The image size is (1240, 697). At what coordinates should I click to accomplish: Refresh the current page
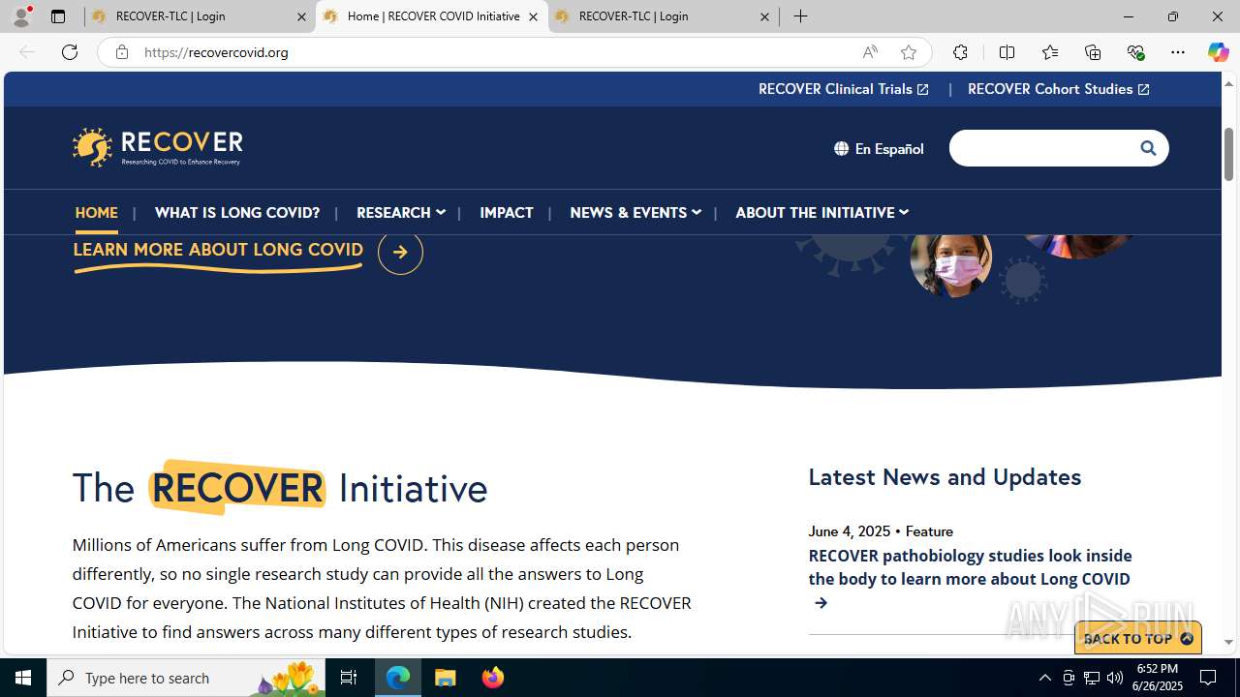click(x=70, y=52)
